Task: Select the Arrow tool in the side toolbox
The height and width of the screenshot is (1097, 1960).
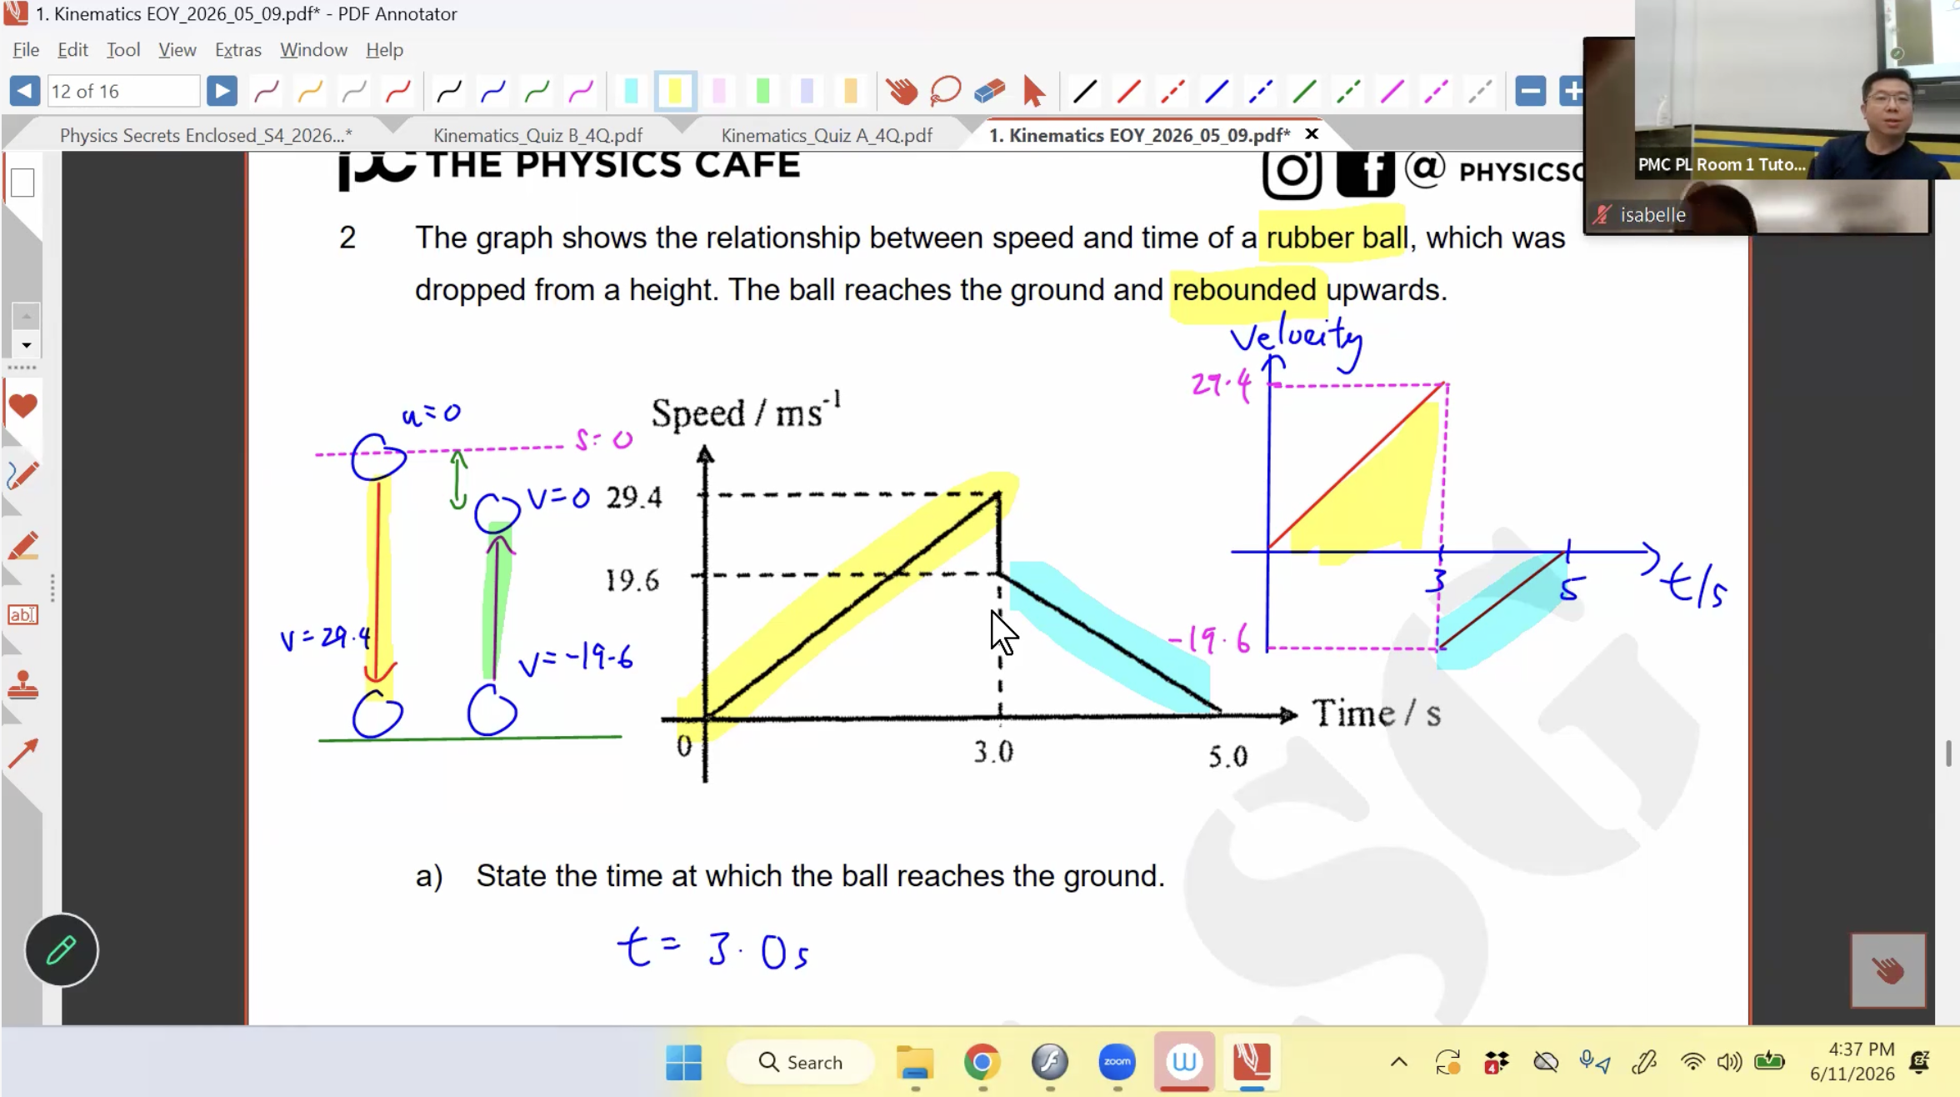Action: coord(22,754)
